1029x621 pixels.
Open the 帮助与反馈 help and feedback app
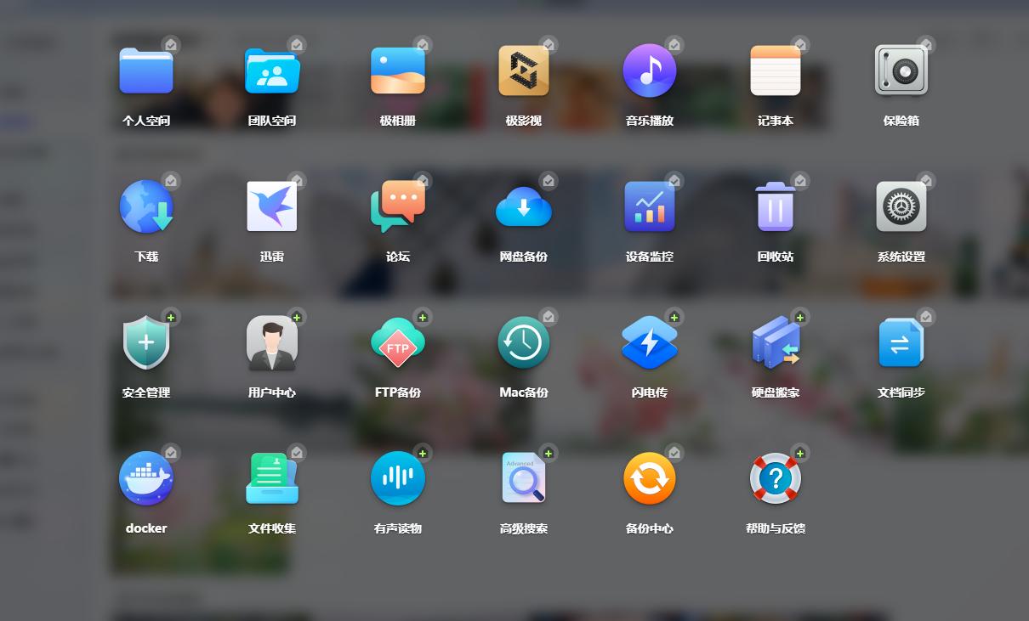776,479
